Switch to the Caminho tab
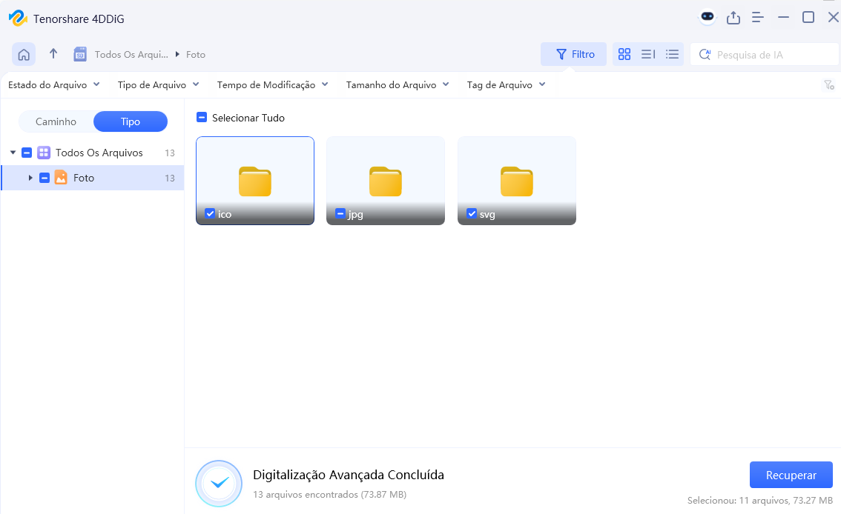Viewport: 841px width, 514px height. tap(56, 121)
